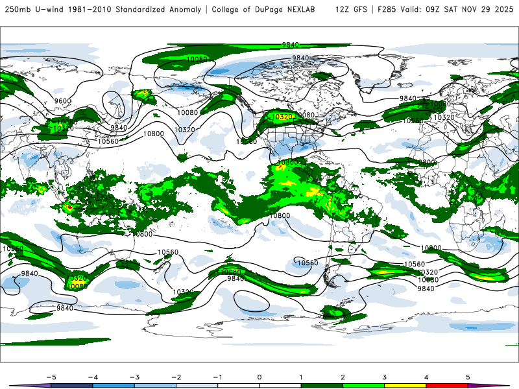Click the '-4' colorbar tick label
The height and width of the screenshot is (389, 519).
coord(93,377)
